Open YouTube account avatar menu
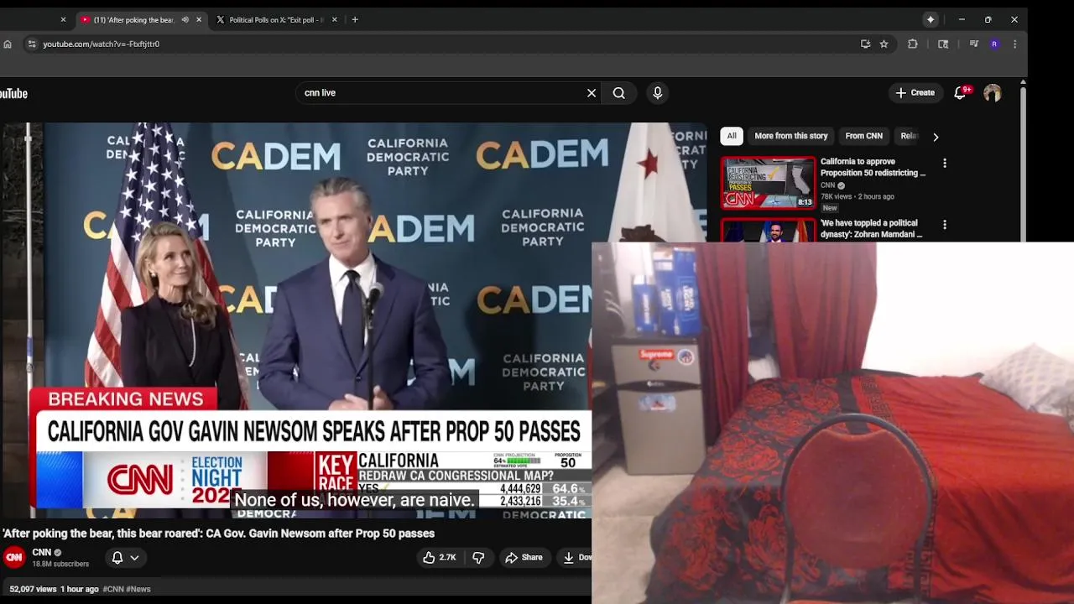The height and width of the screenshot is (604, 1074). (x=993, y=93)
